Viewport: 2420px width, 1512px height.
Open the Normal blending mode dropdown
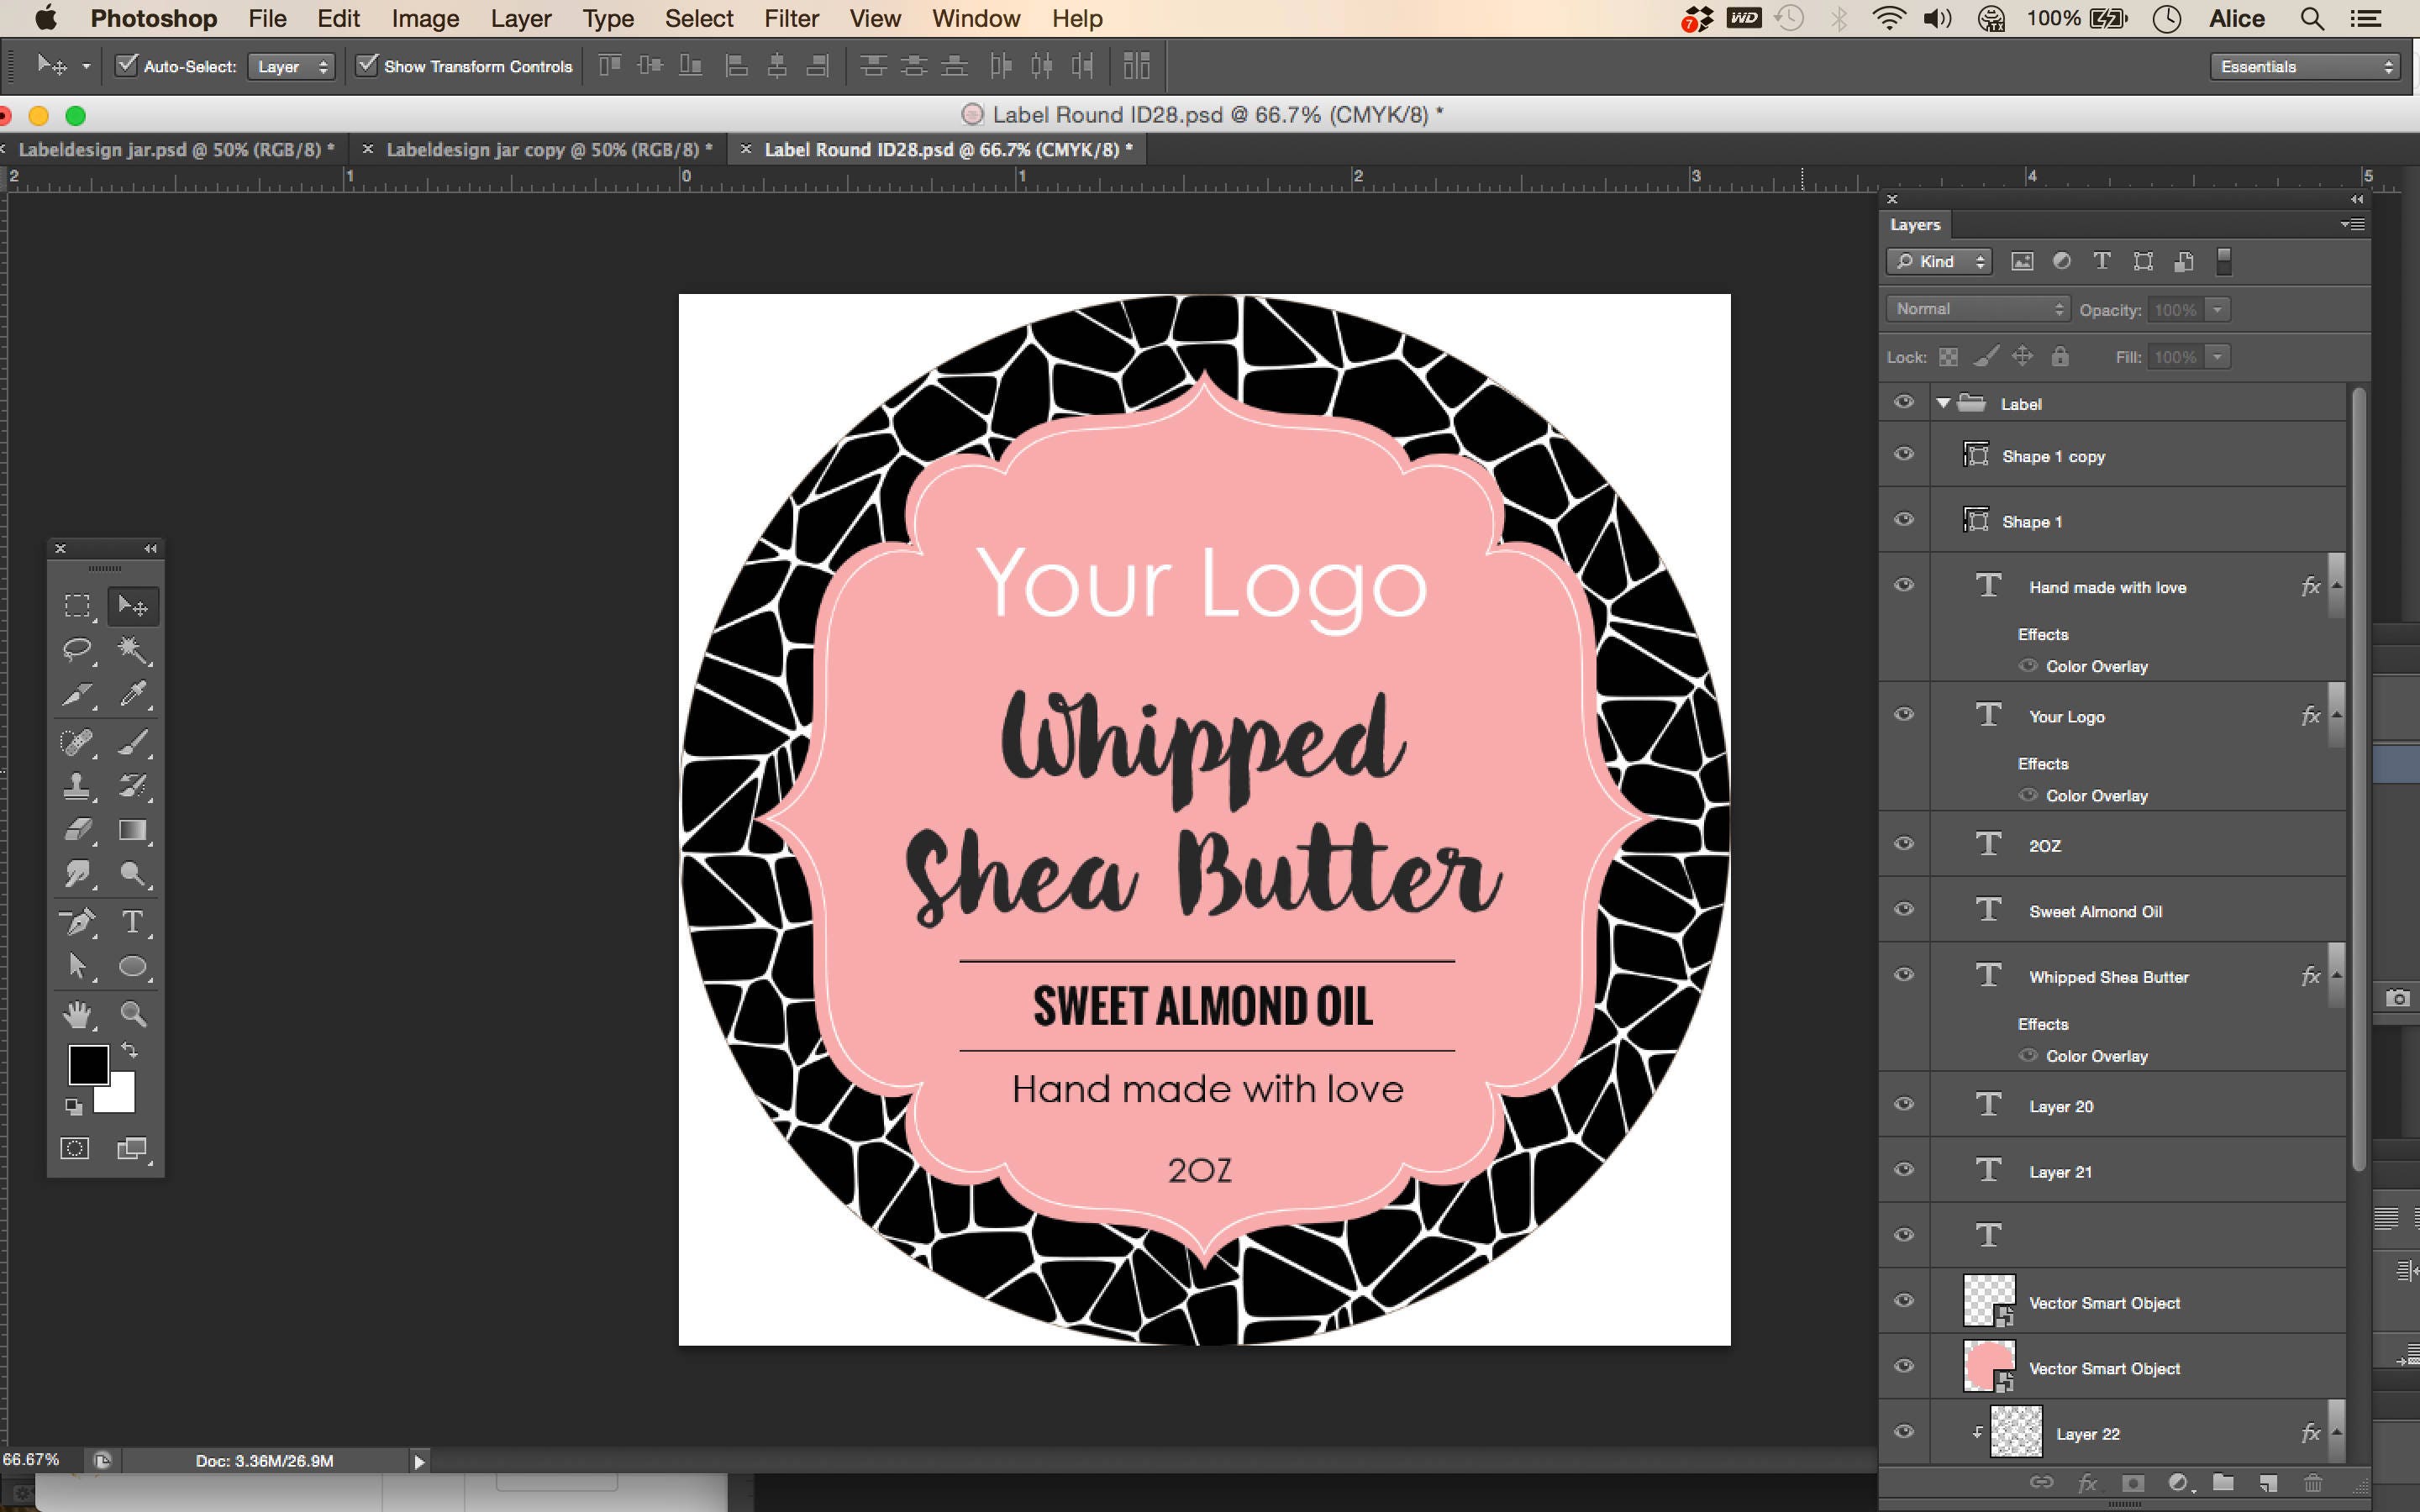point(1975,308)
